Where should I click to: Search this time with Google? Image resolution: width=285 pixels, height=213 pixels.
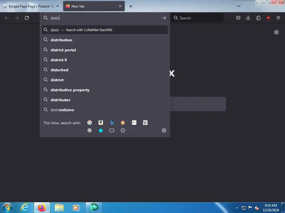[x=89, y=123]
